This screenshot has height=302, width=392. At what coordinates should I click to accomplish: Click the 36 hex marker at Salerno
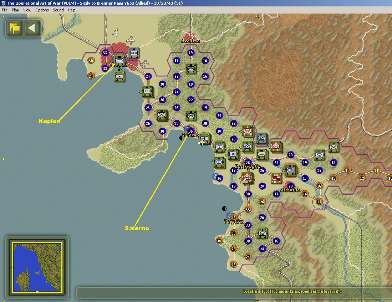(x=191, y=131)
